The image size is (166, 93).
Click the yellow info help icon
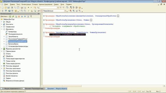(x=80, y=7)
